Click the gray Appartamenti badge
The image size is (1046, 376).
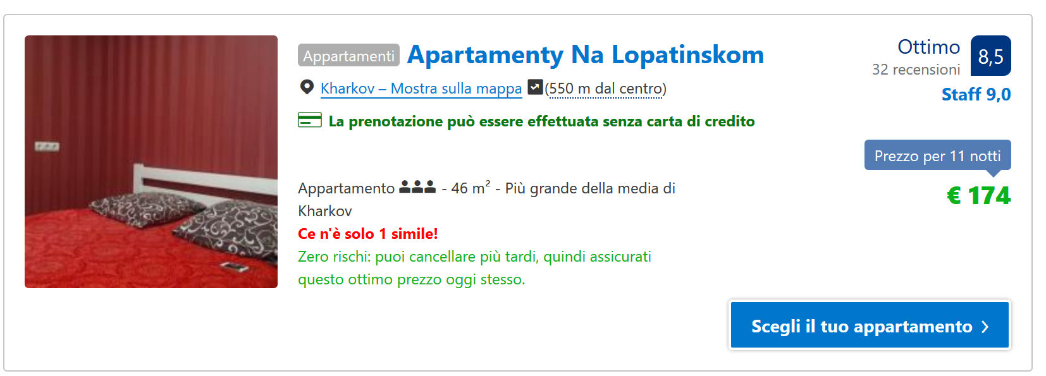tap(348, 56)
